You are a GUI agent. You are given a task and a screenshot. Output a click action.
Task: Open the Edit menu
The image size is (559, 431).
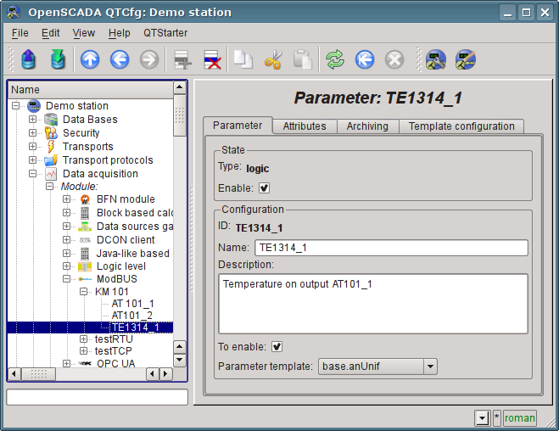tap(50, 33)
